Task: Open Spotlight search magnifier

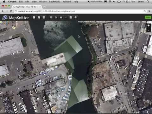Action: click(148, 2)
